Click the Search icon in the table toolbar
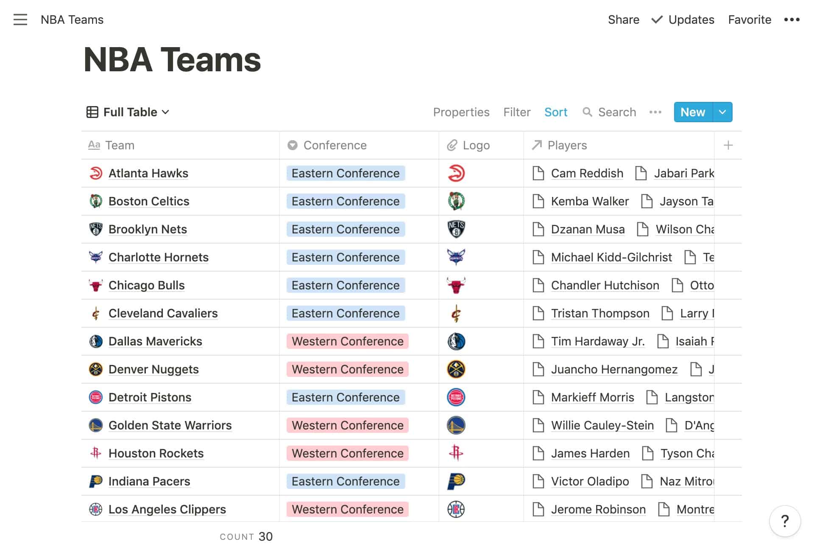The image size is (814, 550). 588,112
